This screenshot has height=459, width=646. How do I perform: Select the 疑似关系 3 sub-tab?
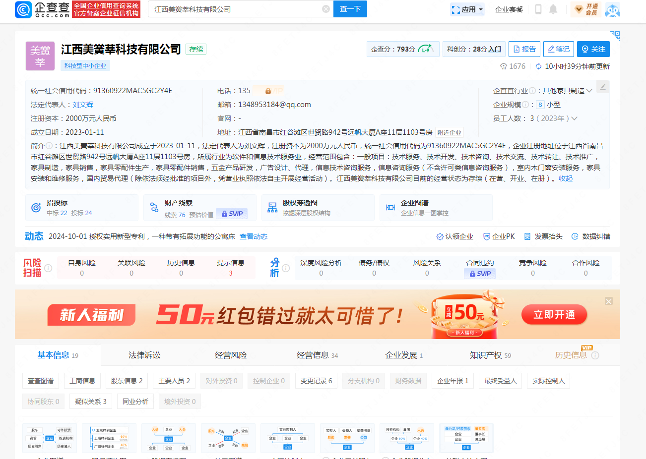tap(91, 402)
